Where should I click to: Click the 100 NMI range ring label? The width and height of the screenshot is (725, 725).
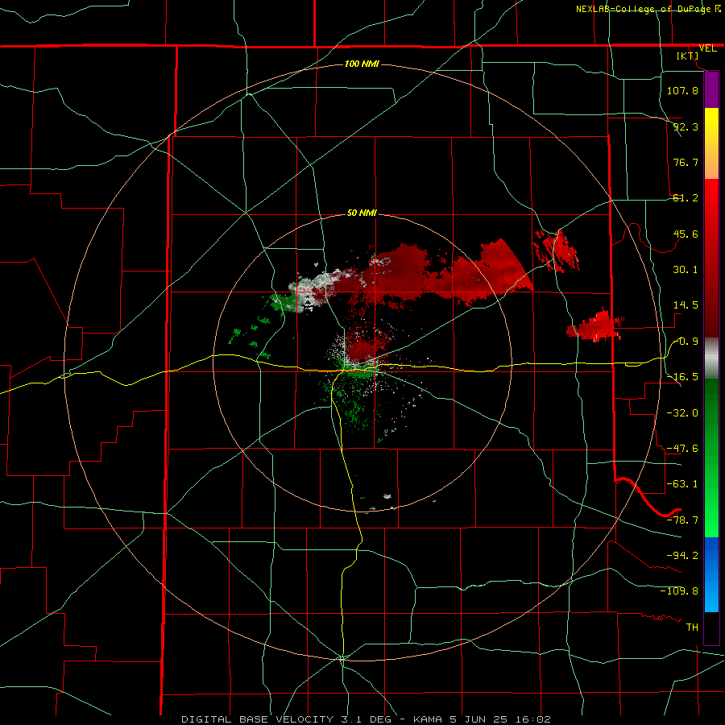tap(362, 64)
